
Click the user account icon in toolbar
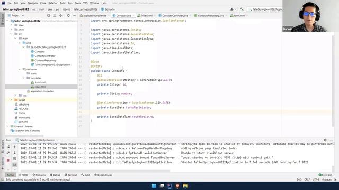[233, 9]
